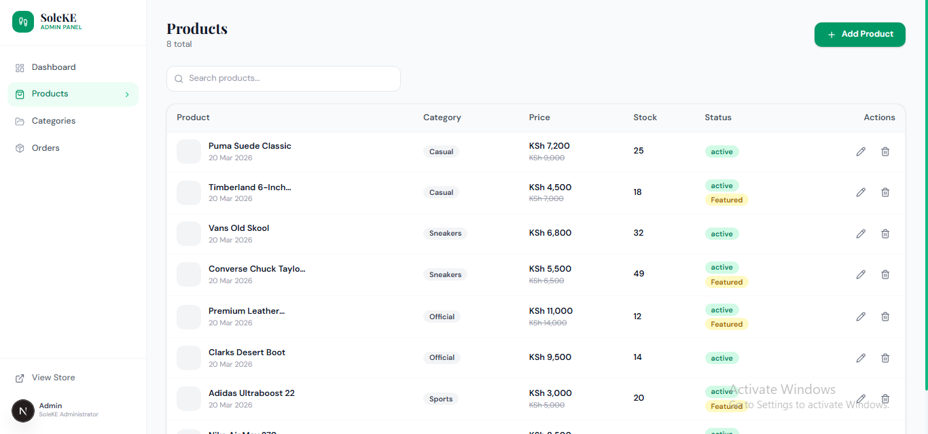Click the 8 total count text
Viewport: 928px width, 434px height.
coord(179,44)
